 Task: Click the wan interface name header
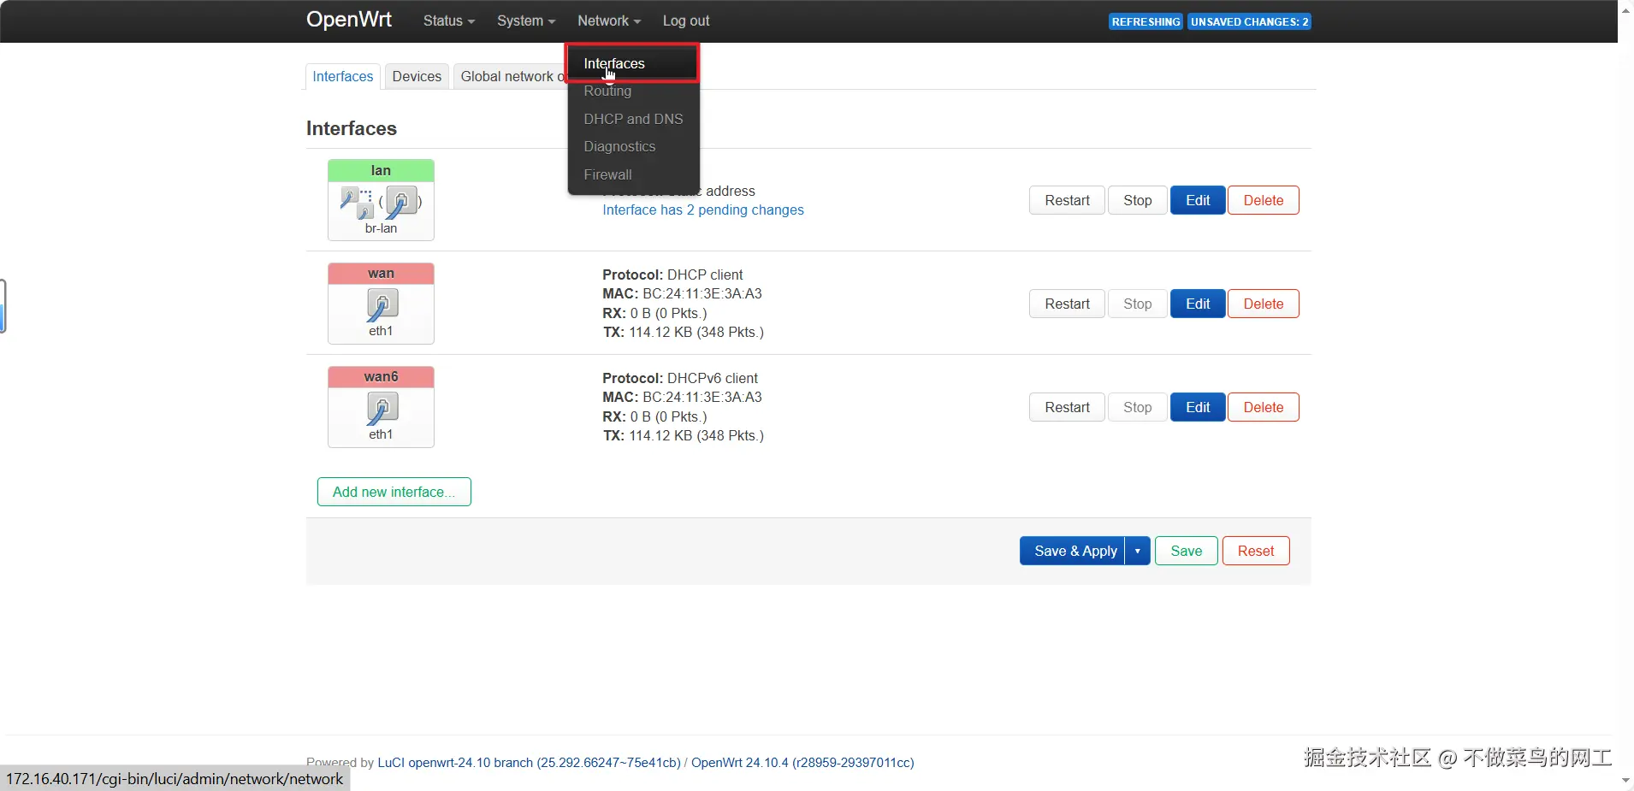(x=381, y=274)
